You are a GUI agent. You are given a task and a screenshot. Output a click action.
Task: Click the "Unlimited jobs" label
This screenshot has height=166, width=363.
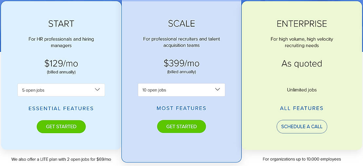pos(302,90)
